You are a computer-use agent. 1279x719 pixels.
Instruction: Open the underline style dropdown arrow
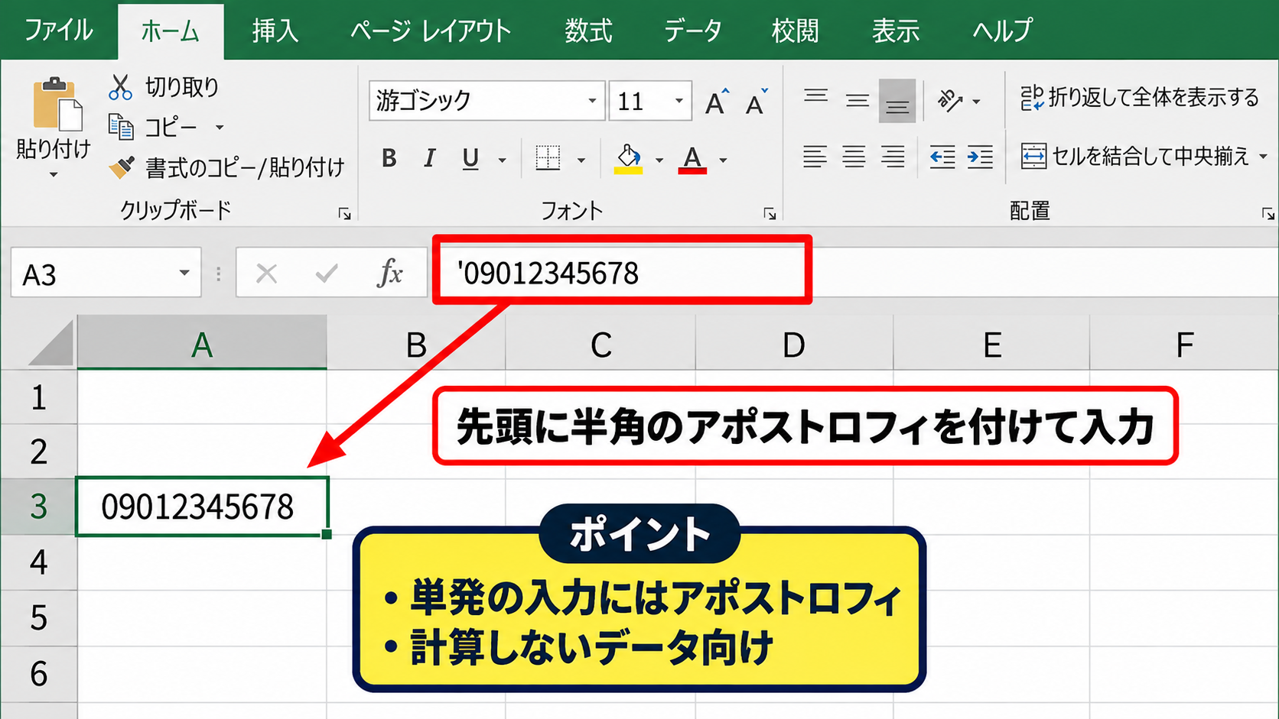pos(503,160)
